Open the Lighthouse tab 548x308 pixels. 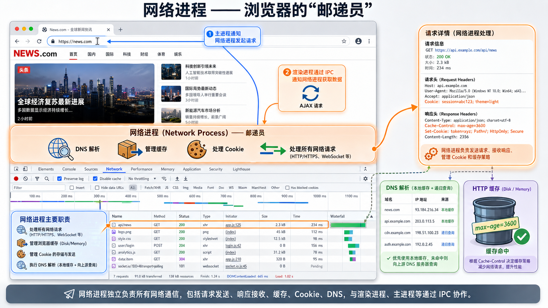click(x=242, y=169)
